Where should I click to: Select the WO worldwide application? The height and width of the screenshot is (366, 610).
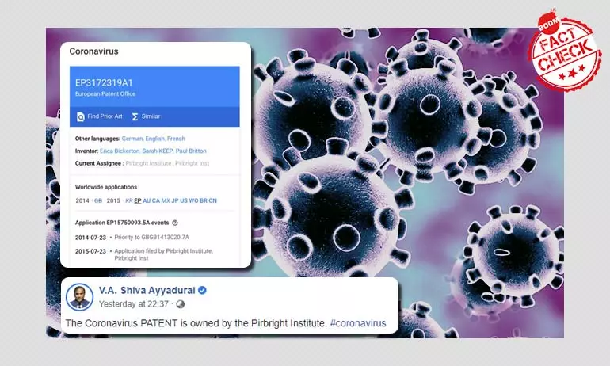coord(193,200)
